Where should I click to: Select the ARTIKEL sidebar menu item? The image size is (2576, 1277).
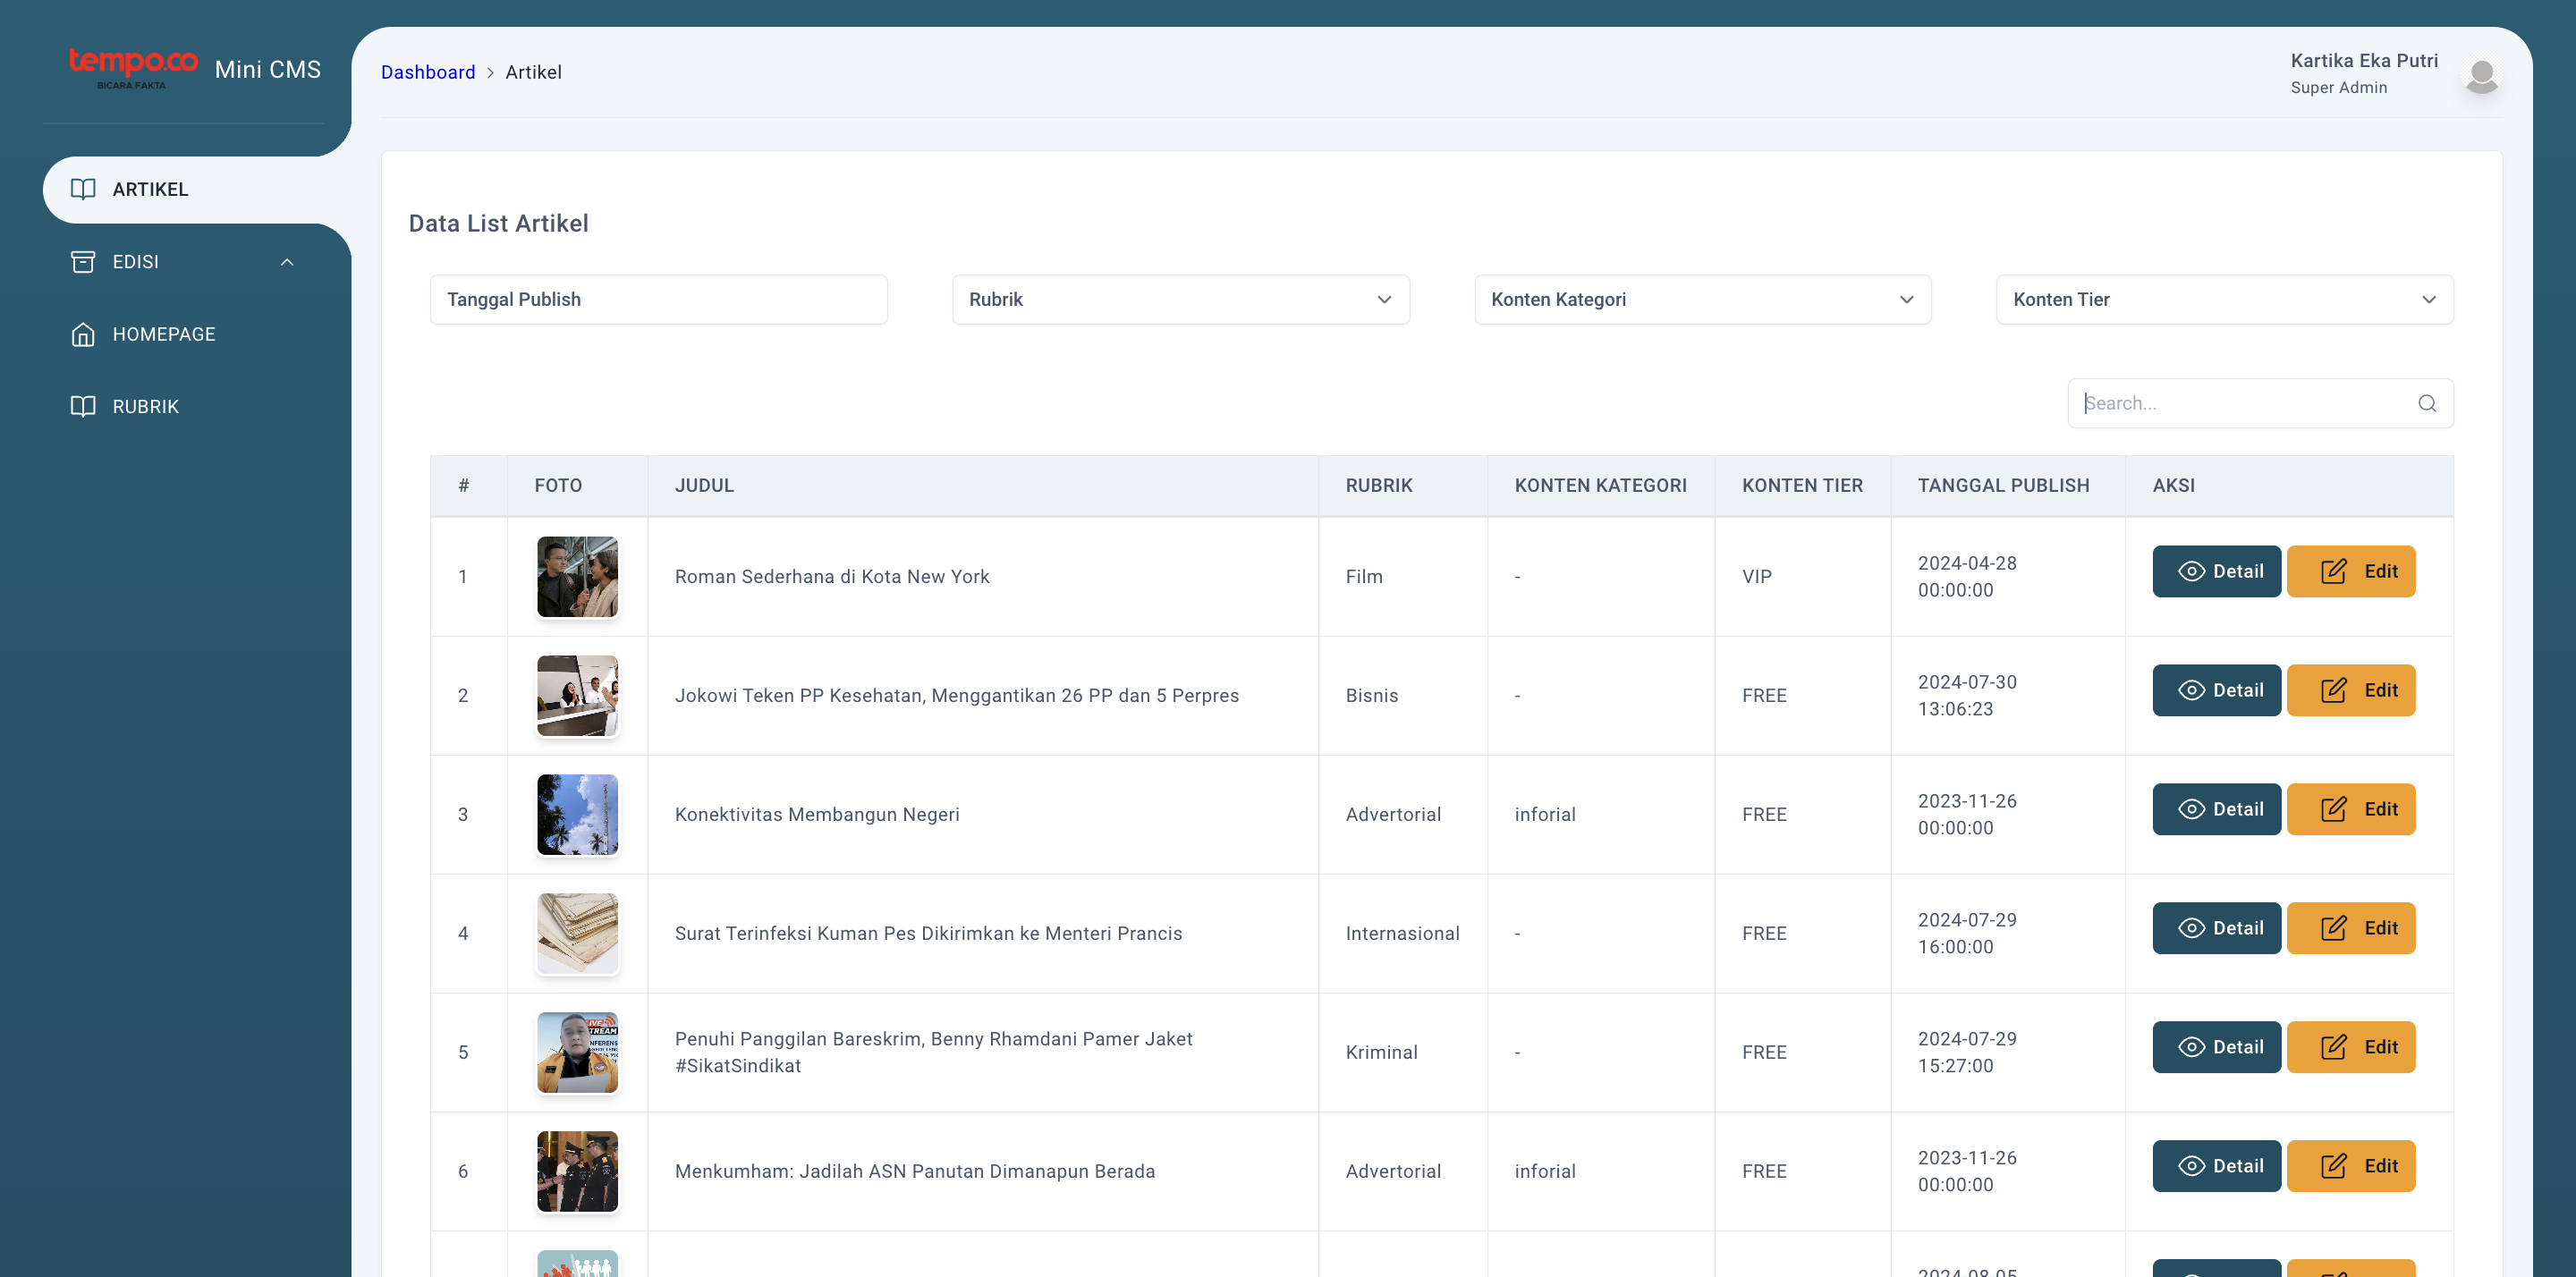tap(197, 189)
